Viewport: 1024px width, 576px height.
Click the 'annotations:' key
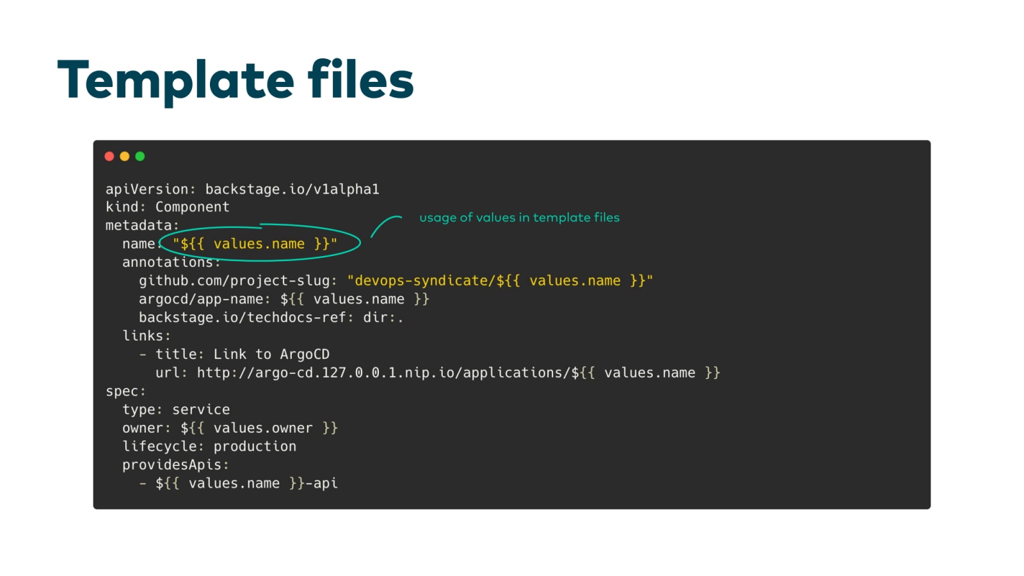pyautogui.click(x=171, y=262)
